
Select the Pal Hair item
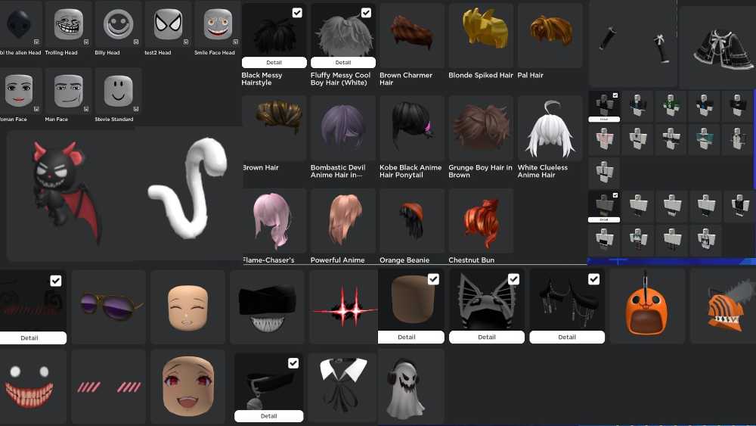(550, 36)
